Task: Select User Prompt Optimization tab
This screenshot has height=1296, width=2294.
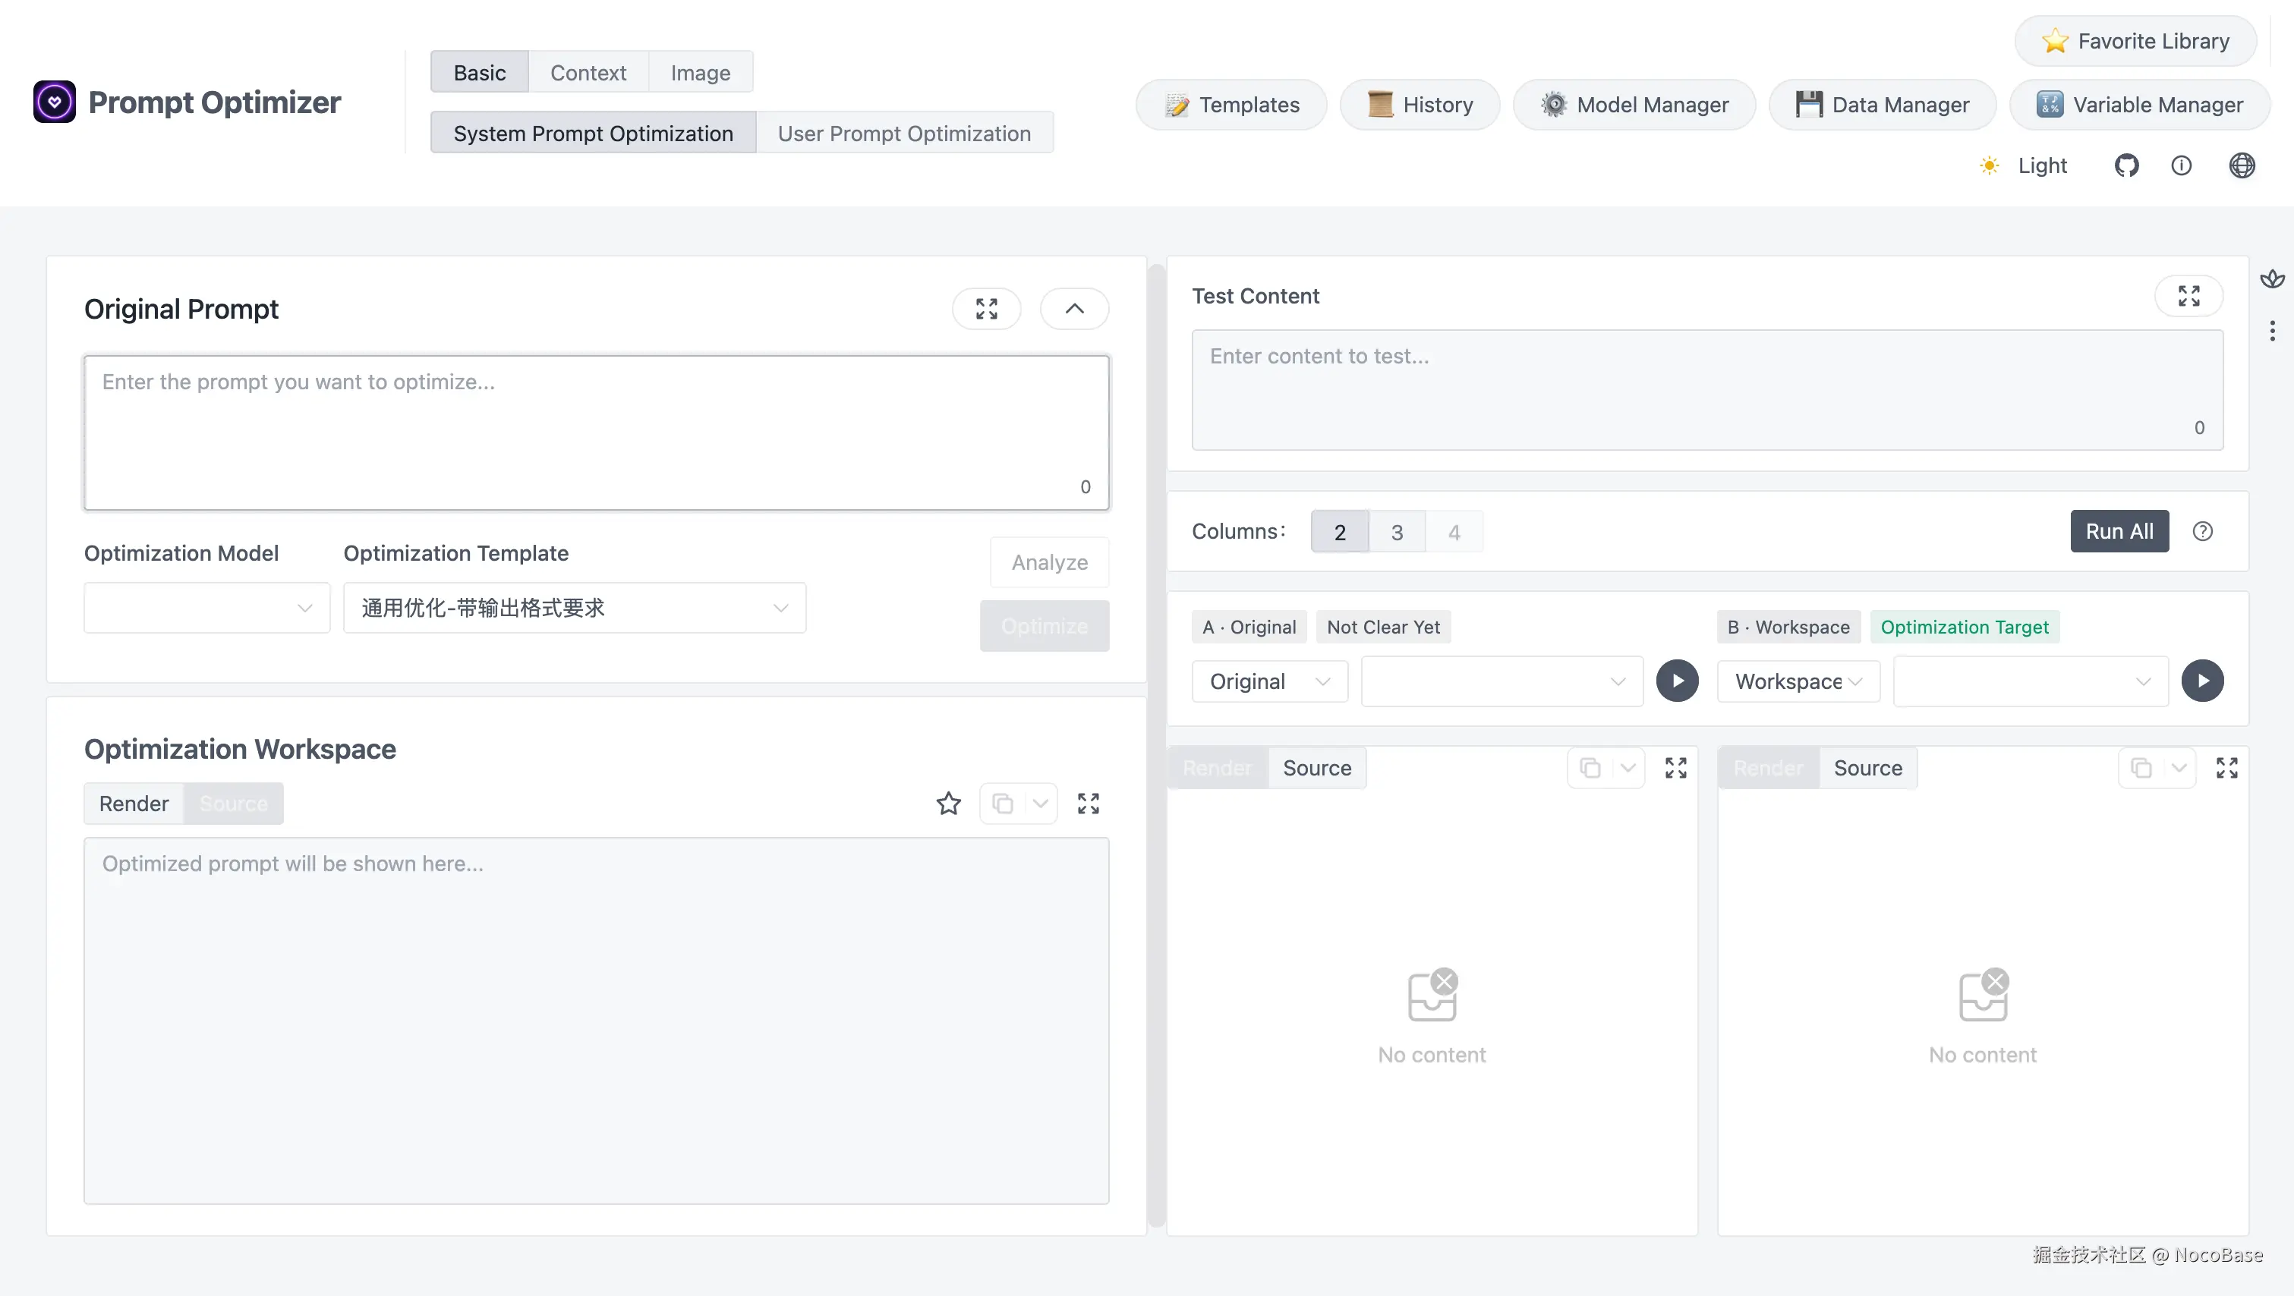Action: pos(904,133)
